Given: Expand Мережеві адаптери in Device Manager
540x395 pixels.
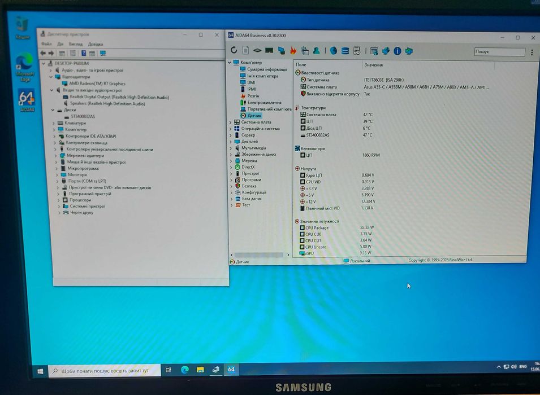Looking at the screenshot, I should [x=56, y=156].
